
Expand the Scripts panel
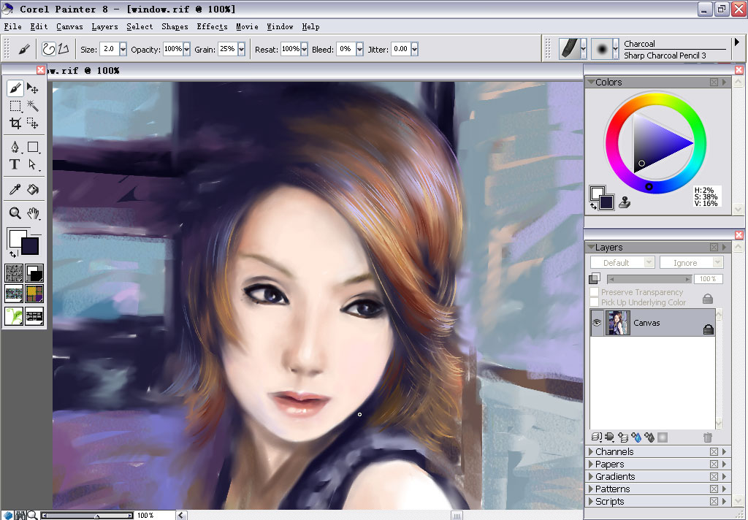pos(591,502)
